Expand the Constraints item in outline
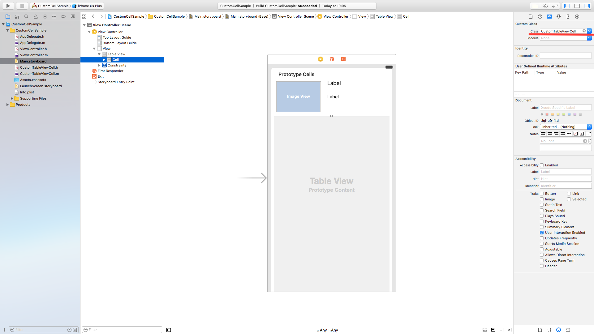The image size is (594, 334). 99,66
